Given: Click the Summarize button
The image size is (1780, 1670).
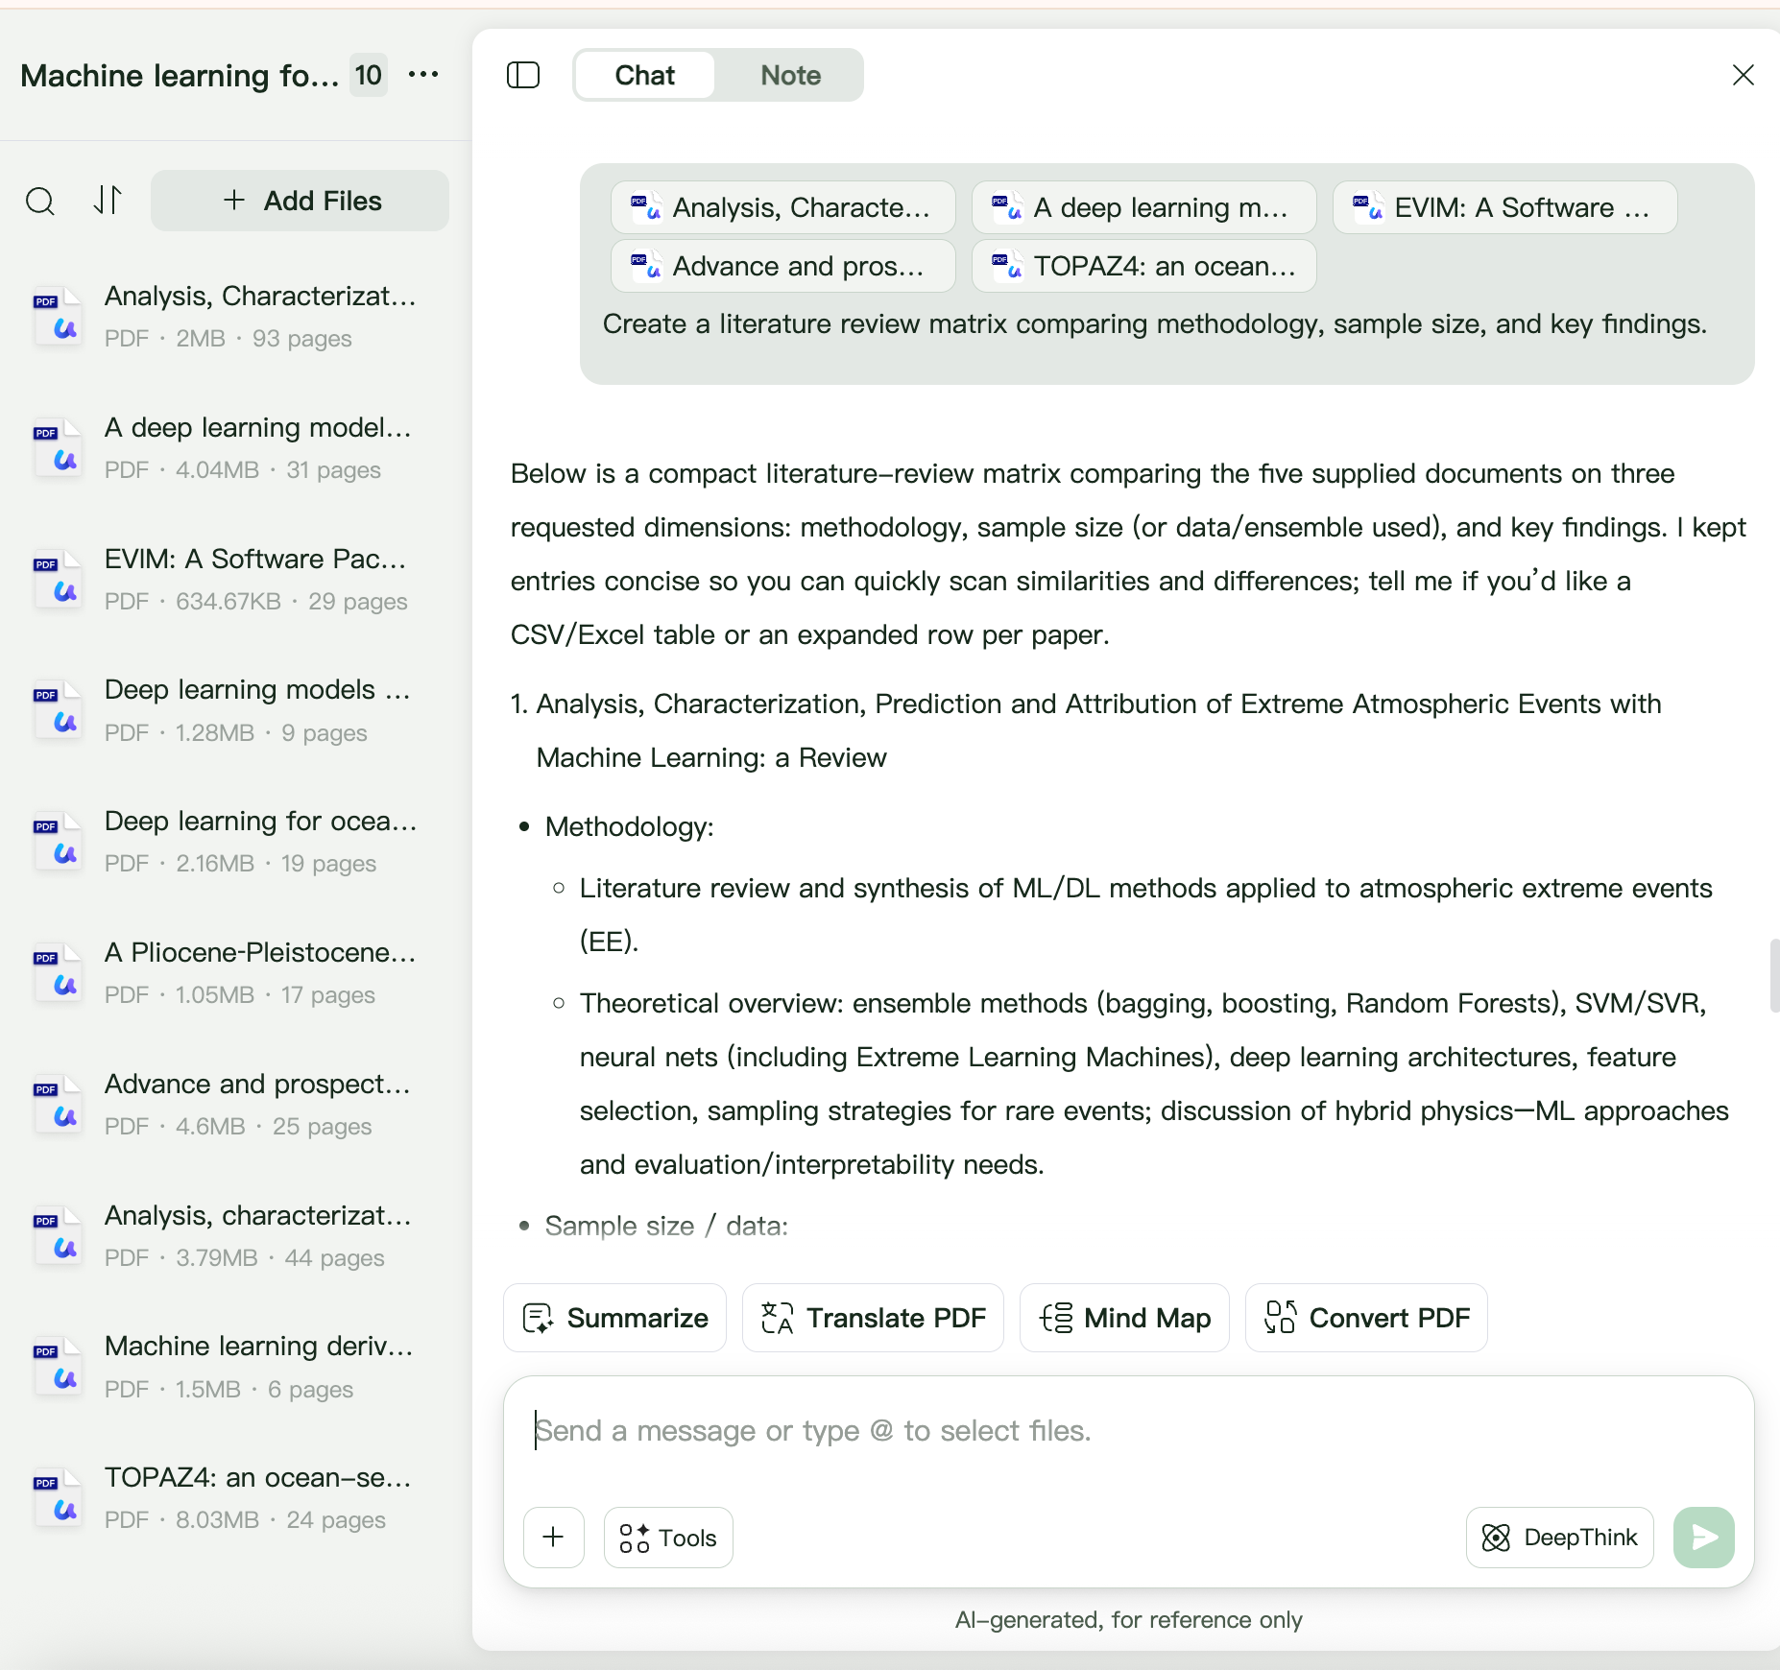Looking at the screenshot, I should pyautogui.click(x=615, y=1318).
